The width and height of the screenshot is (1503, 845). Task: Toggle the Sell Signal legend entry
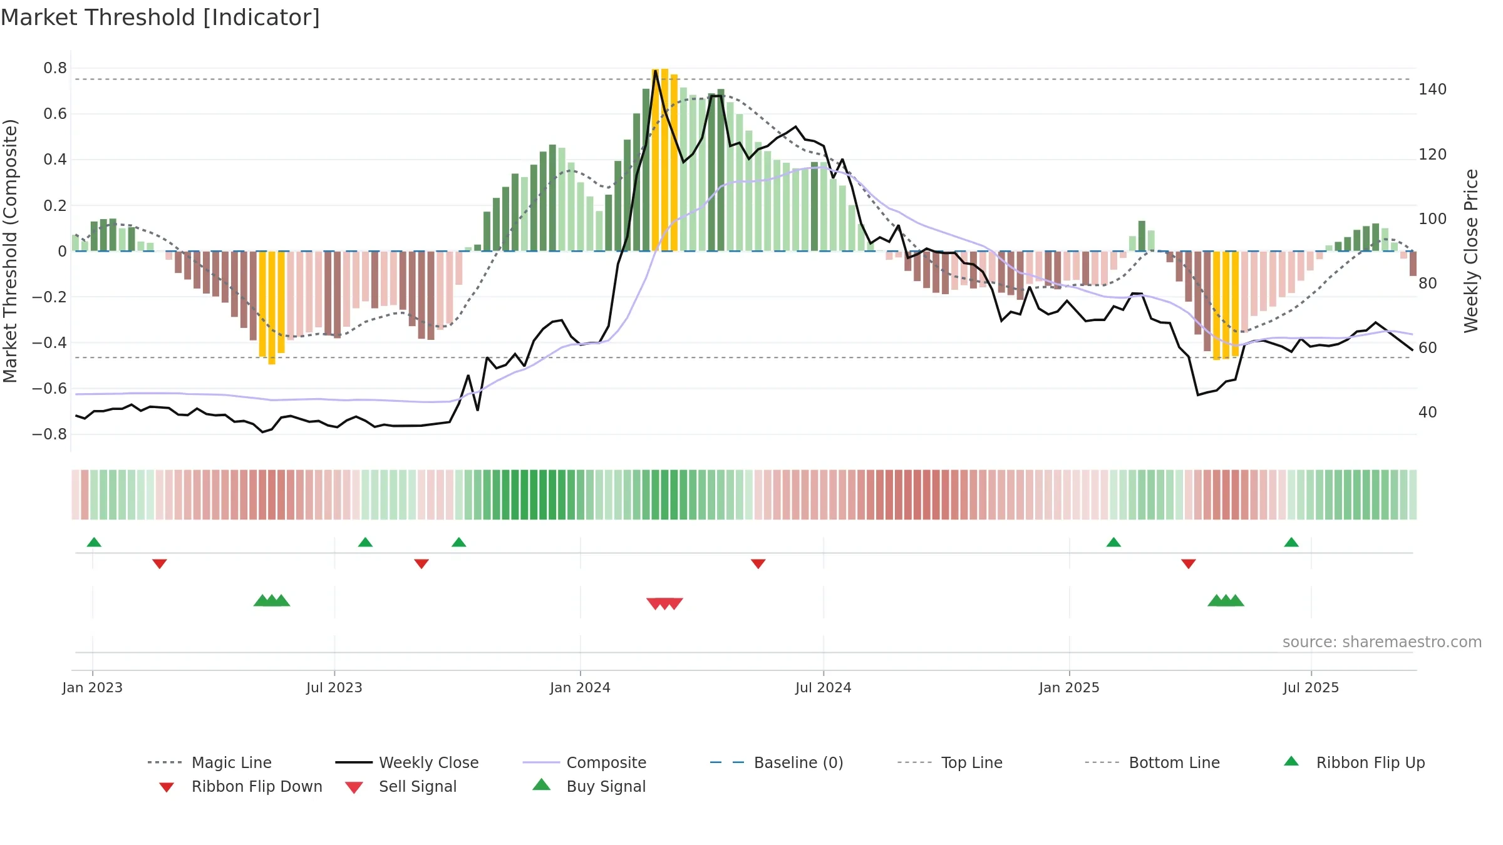pos(401,786)
